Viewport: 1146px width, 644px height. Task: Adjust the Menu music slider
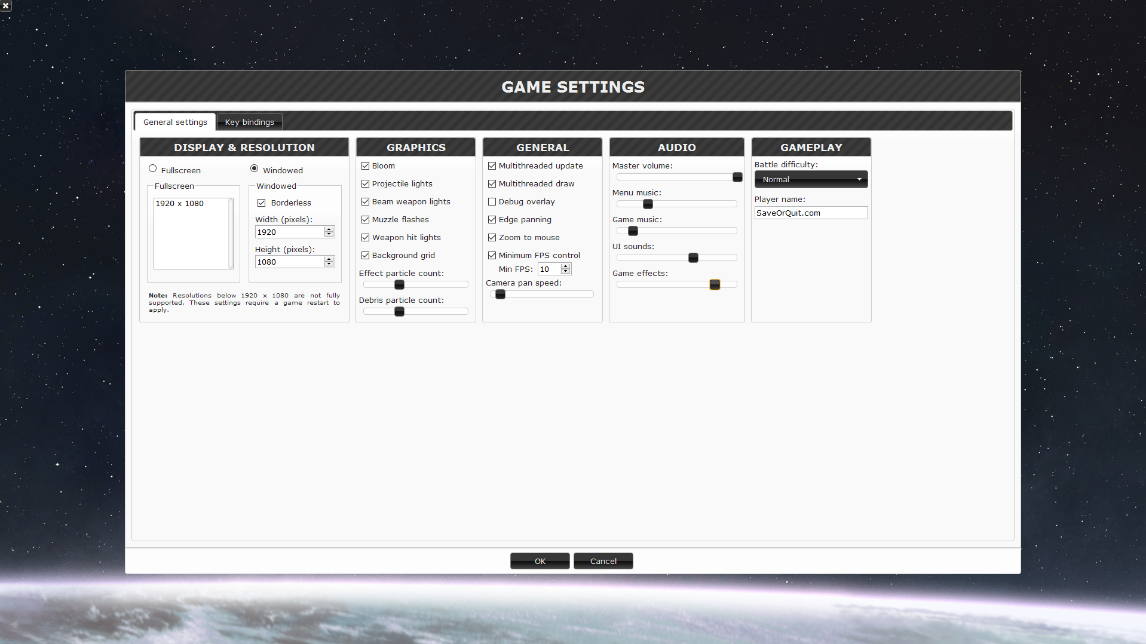tap(648, 204)
